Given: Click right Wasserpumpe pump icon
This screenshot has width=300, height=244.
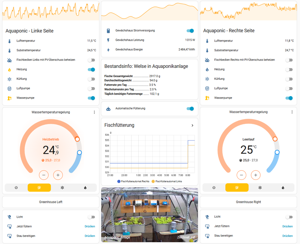Looking at the screenshot, I should (x=207, y=98).
